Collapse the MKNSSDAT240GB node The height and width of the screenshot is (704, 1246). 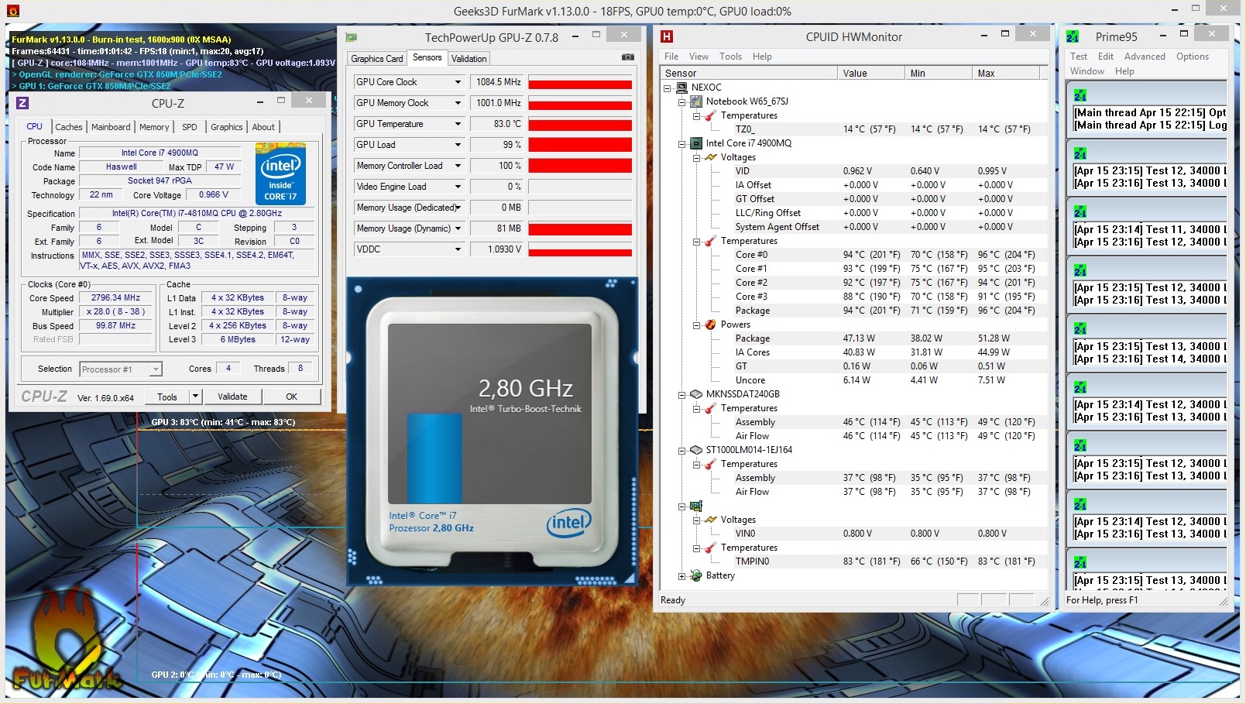(681, 395)
